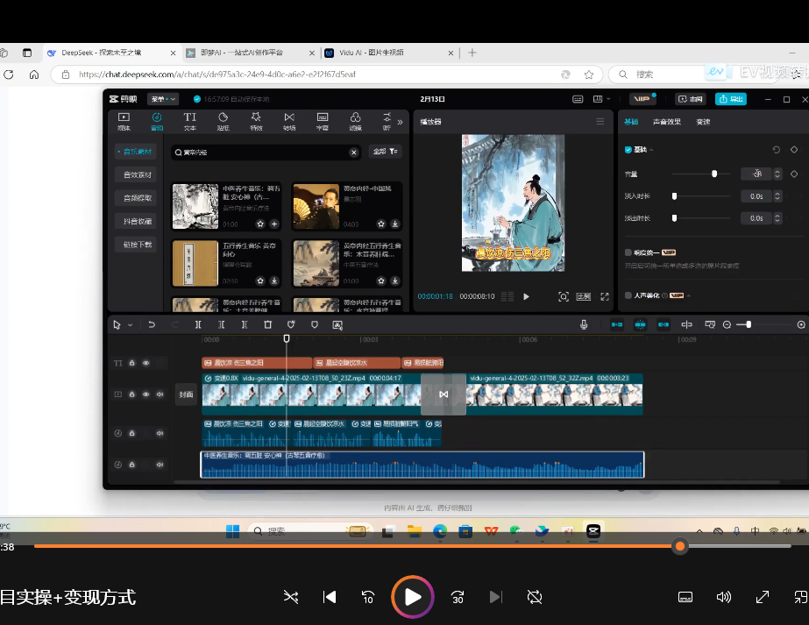
Task: Click the player panel hamburger menu
Action: tap(600, 121)
